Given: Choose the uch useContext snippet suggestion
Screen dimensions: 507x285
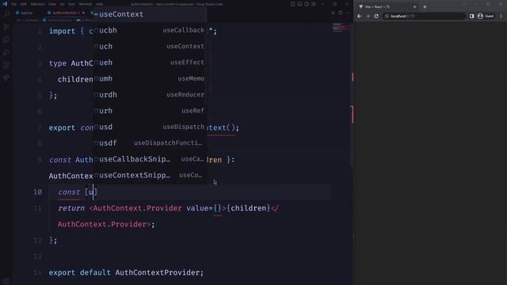Looking at the screenshot, I should pyautogui.click(x=150, y=47).
